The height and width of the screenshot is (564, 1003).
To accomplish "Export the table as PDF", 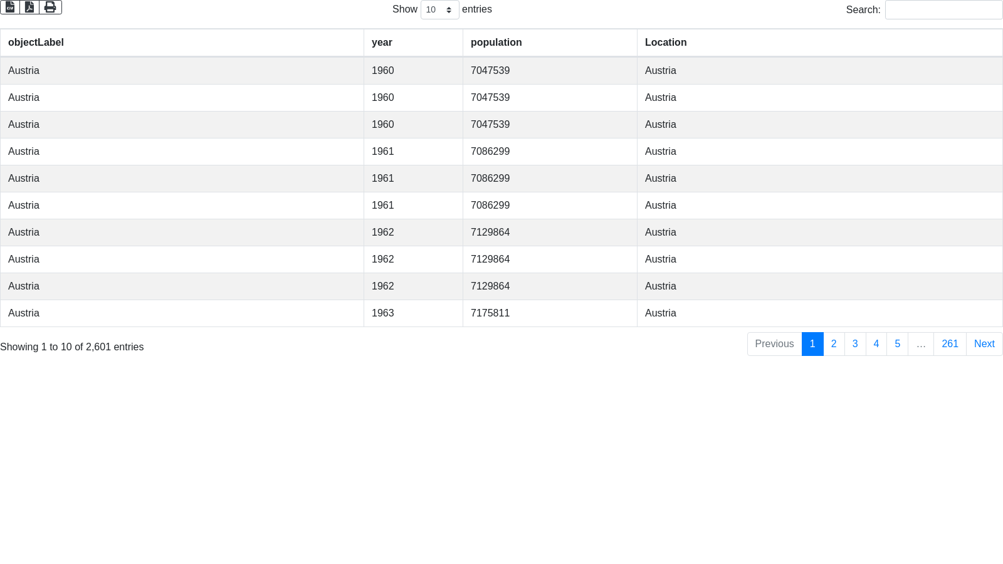I will [x=29, y=7].
